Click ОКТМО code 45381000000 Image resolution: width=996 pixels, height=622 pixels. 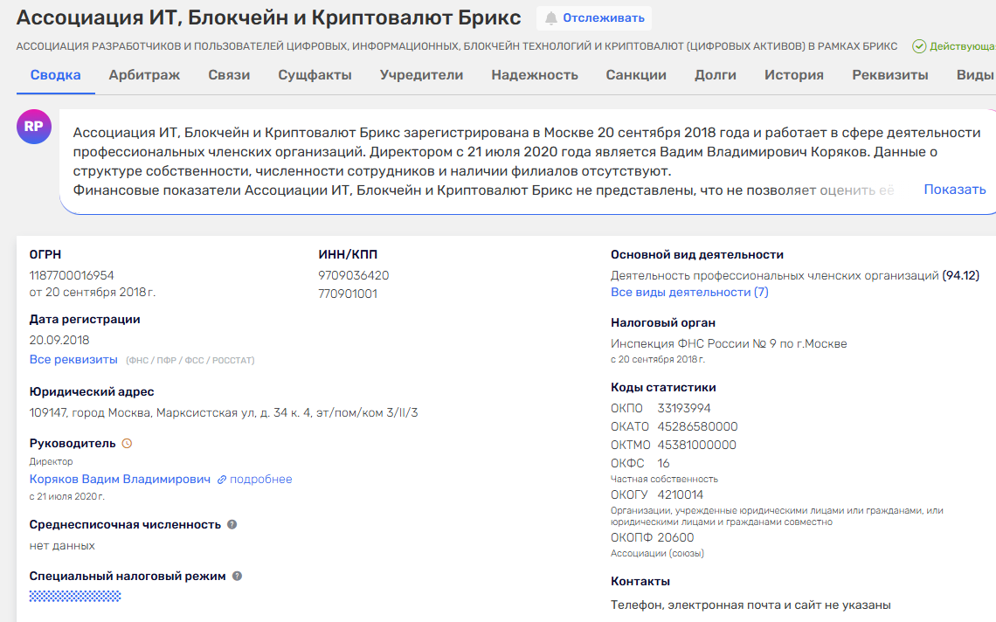pos(697,445)
